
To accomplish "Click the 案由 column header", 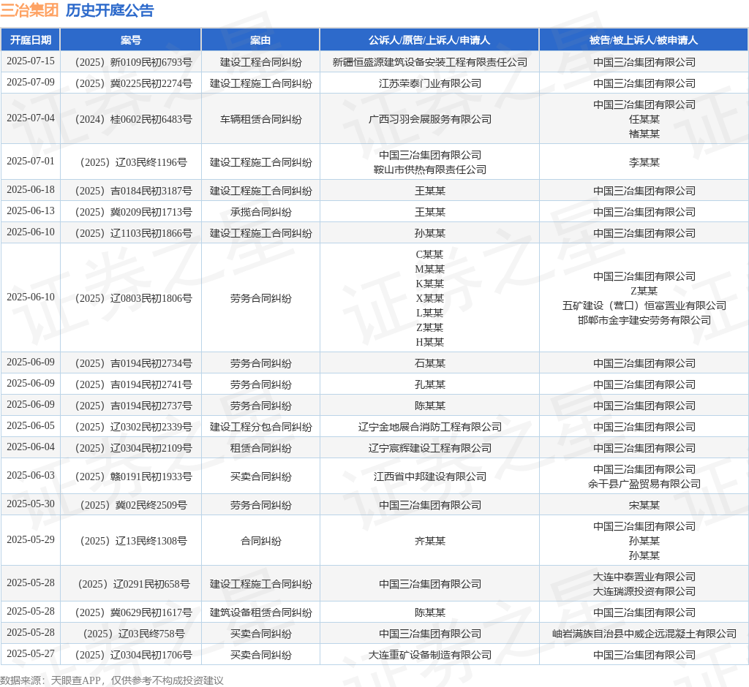I will [x=260, y=40].
